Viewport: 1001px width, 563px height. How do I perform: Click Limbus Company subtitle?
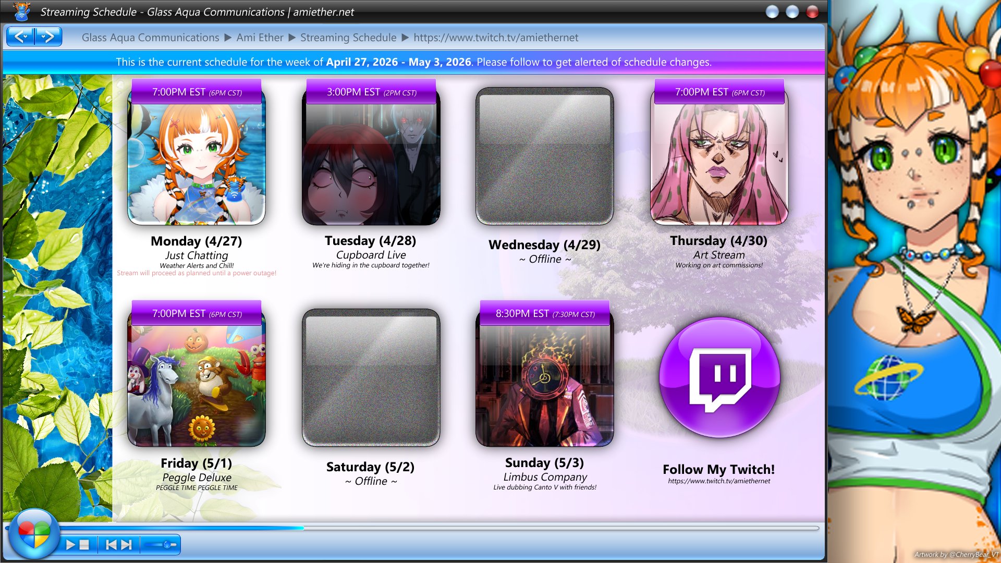(545, 477)
